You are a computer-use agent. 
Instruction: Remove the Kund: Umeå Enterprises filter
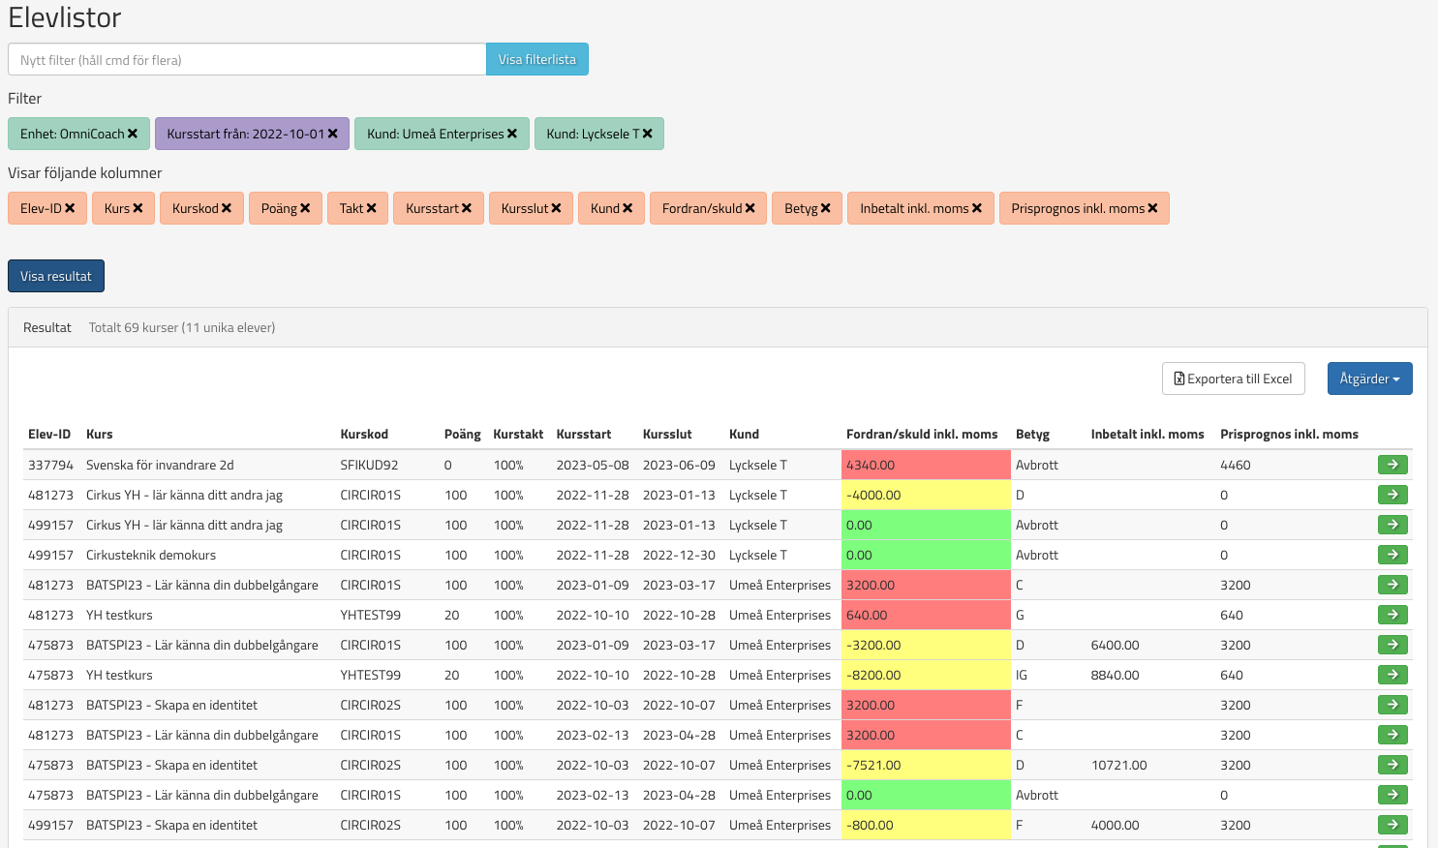click(512, 135)
